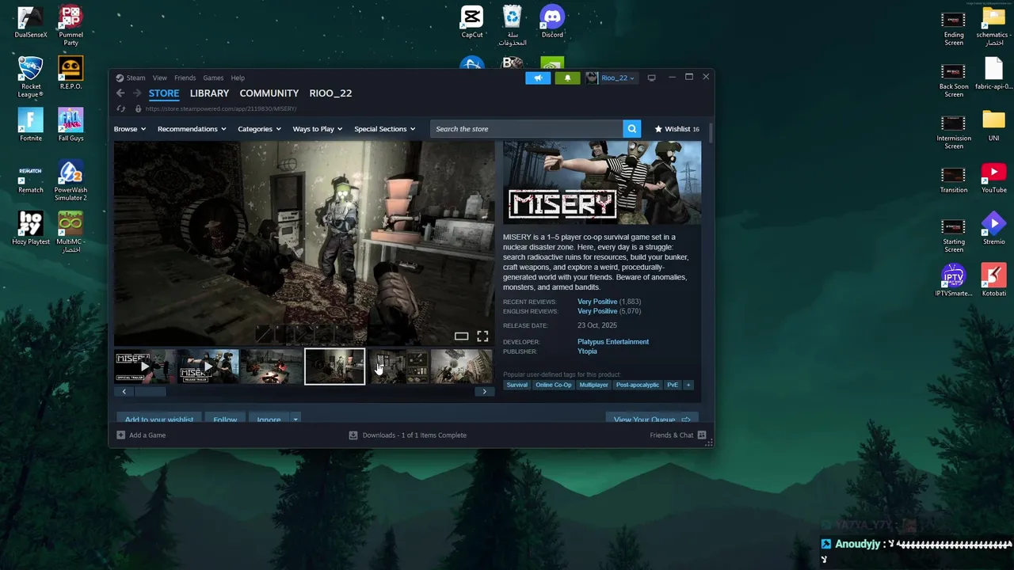Switch to Big Picture mode icon
1014x570 pixels.
coord(651,78)
